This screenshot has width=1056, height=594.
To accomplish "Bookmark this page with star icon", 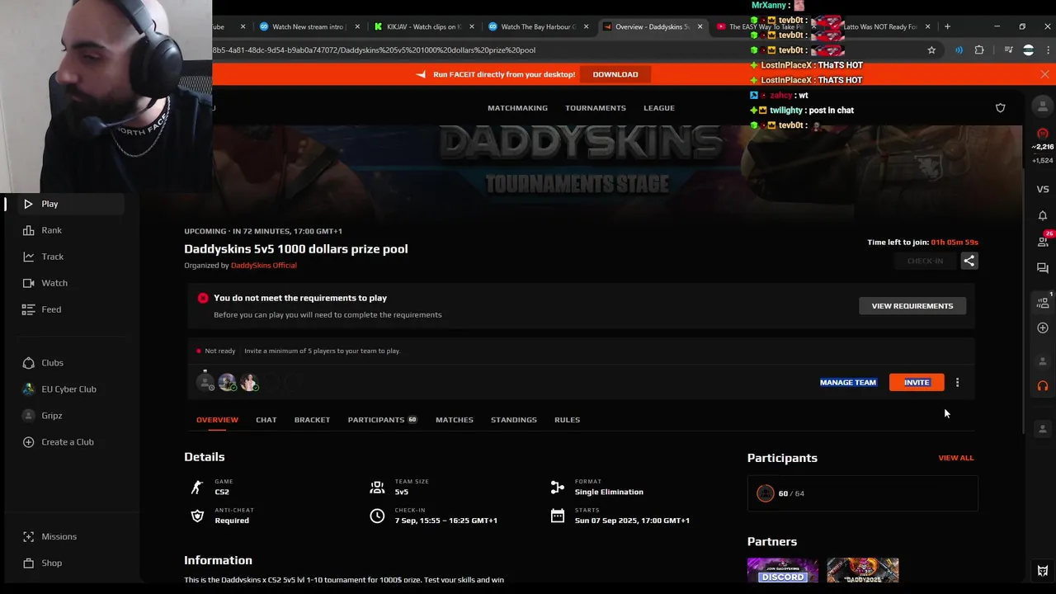I will point(931,50).
